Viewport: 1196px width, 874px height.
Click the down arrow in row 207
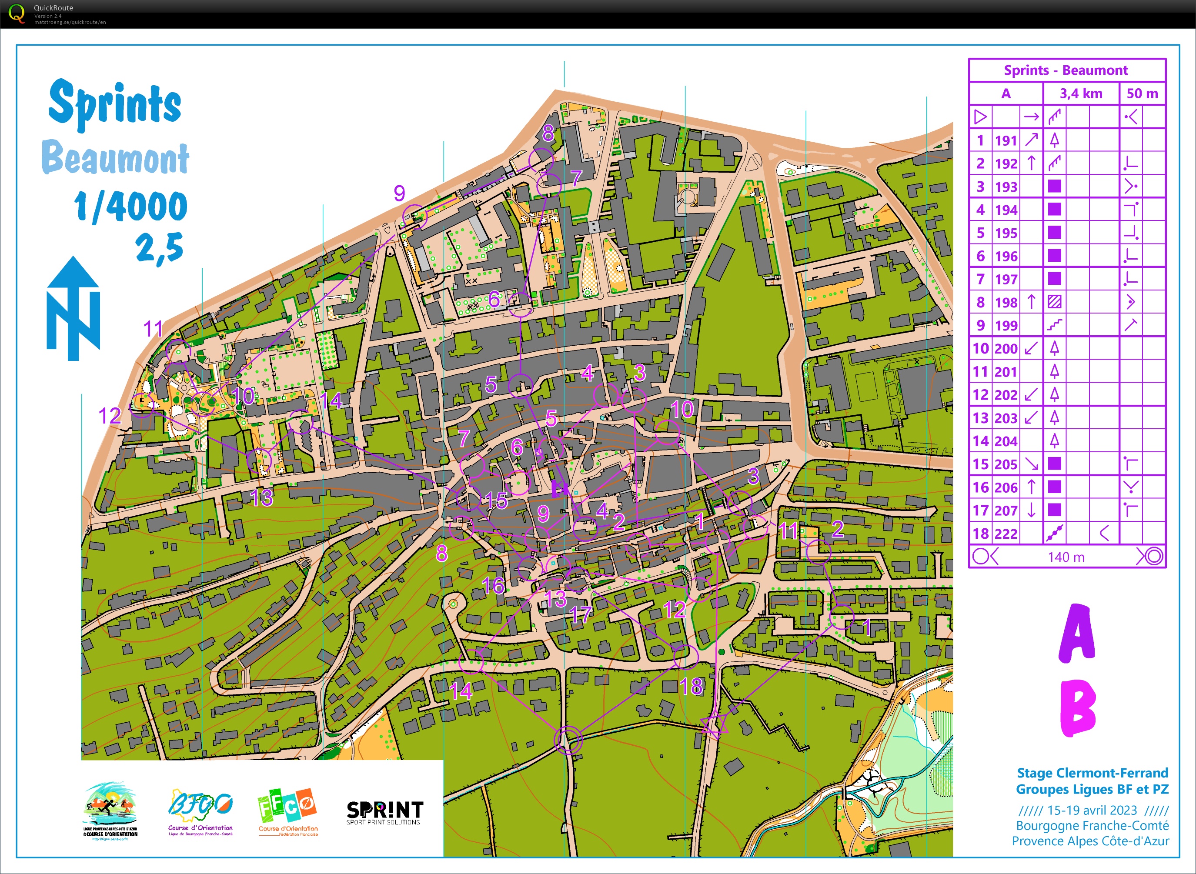[x=1032, y=510]
